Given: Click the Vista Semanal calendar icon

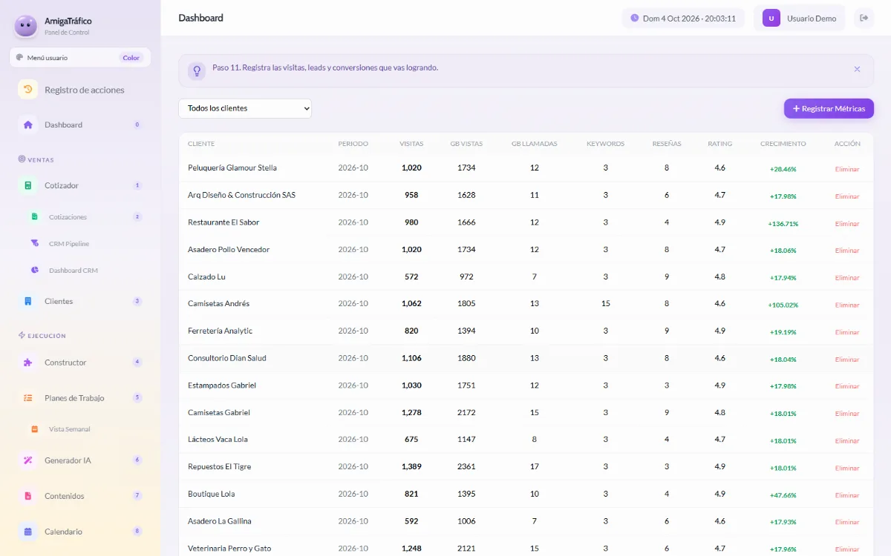Looking at the screenshot, I should [34, 428].
